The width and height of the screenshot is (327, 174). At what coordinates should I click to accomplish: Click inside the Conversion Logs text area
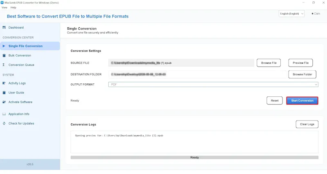tap(195, 142)
